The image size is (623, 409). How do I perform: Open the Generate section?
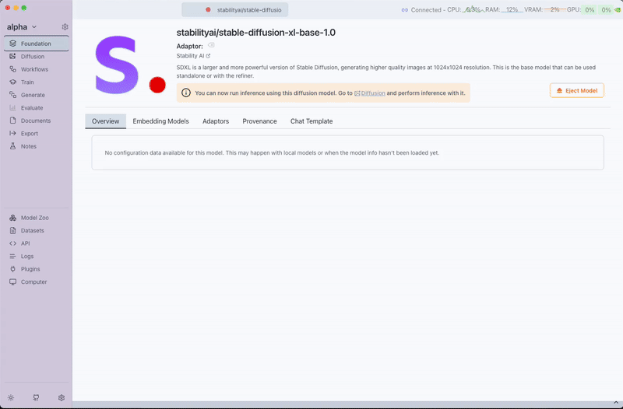pos(33,95)
